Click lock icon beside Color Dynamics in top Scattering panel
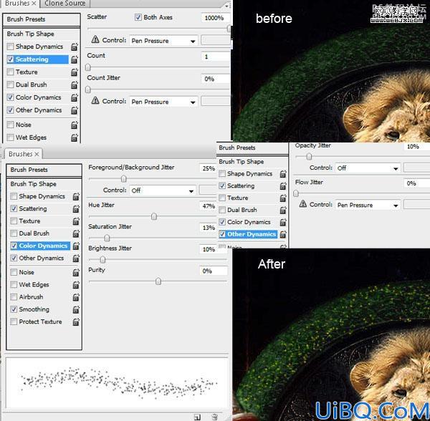Viewport: 430px width, 421px height. (x=75, y=97)
